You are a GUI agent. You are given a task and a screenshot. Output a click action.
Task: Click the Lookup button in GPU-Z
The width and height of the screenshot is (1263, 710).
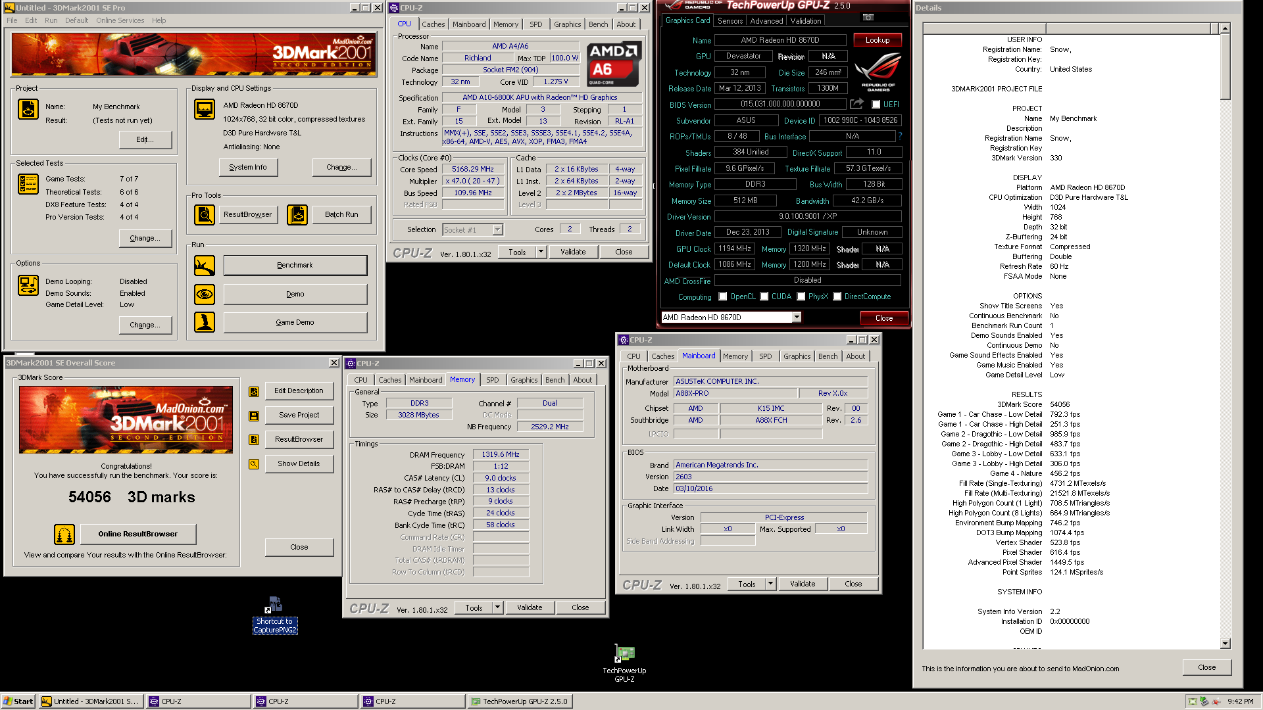click(878, 40)
